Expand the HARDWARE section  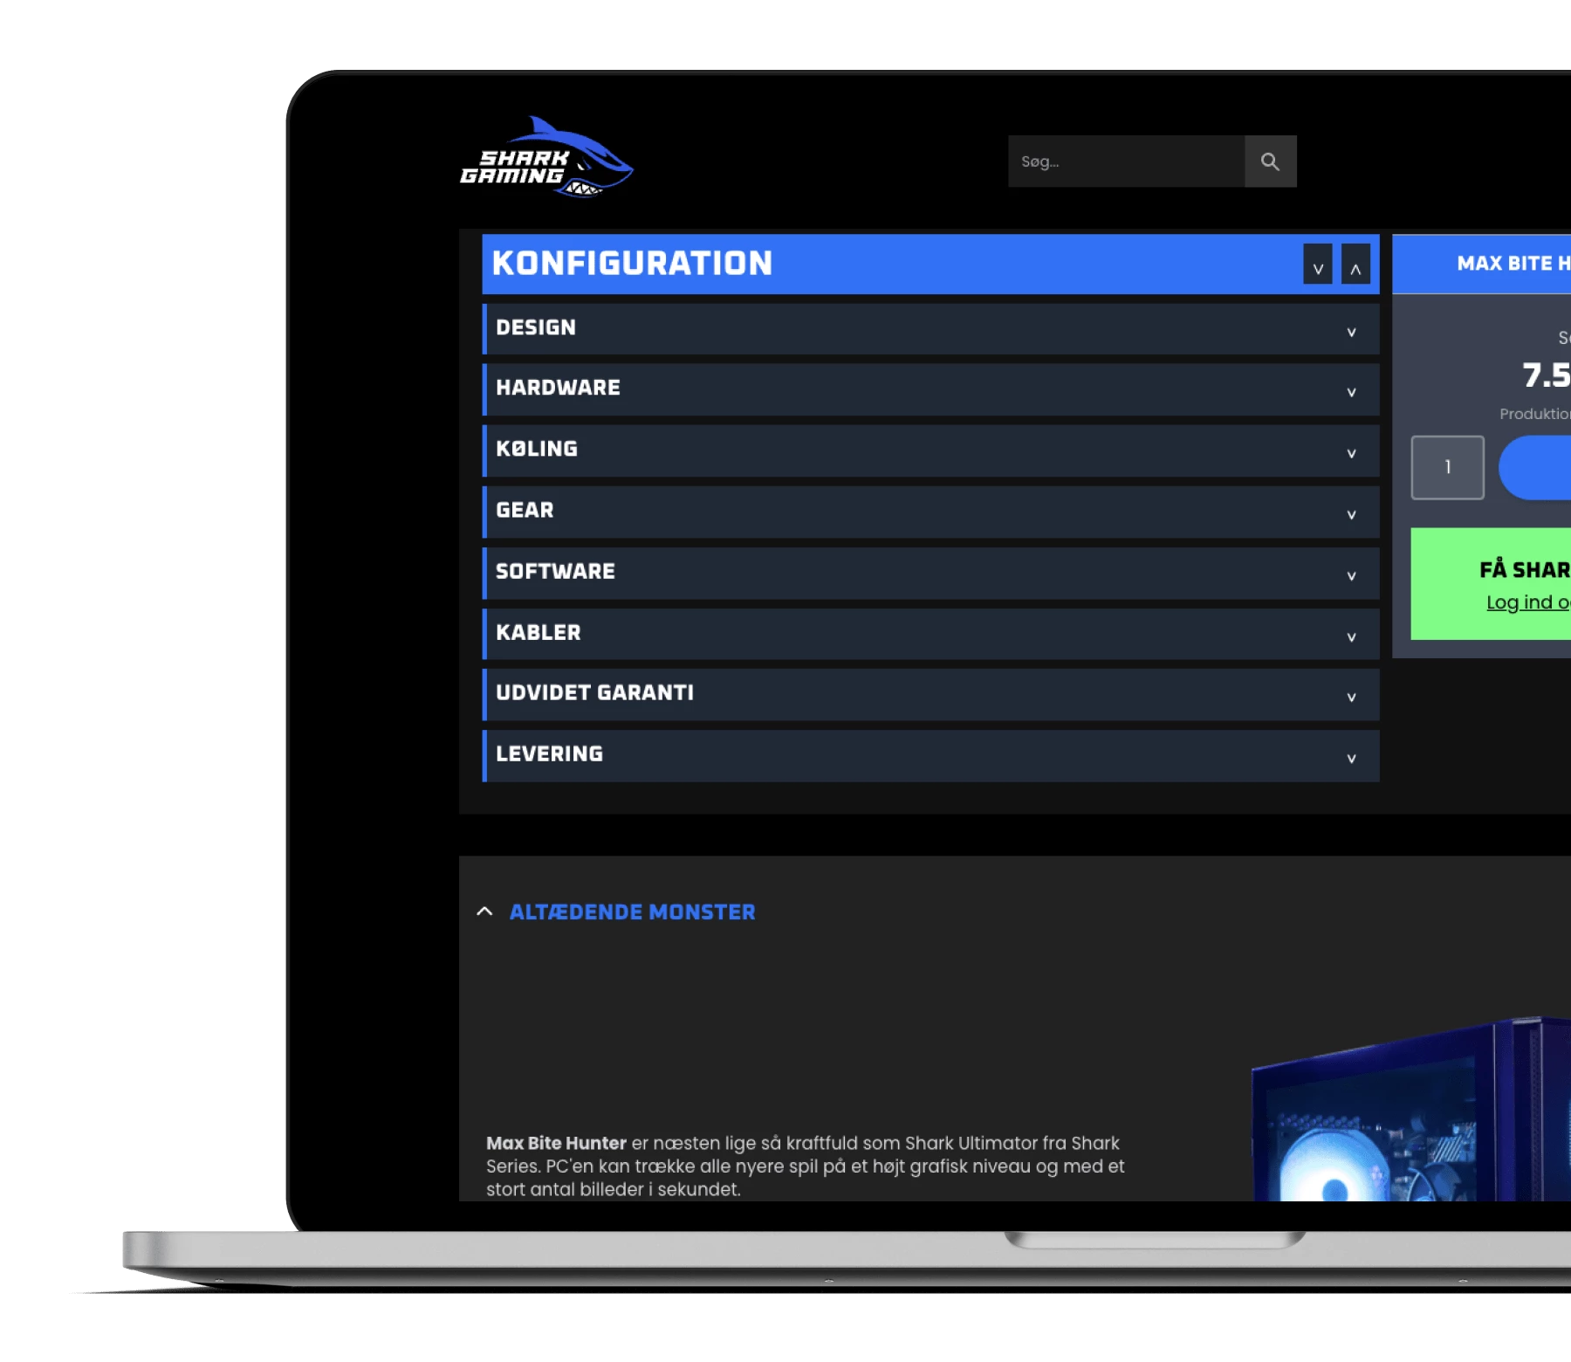point(930,389)
